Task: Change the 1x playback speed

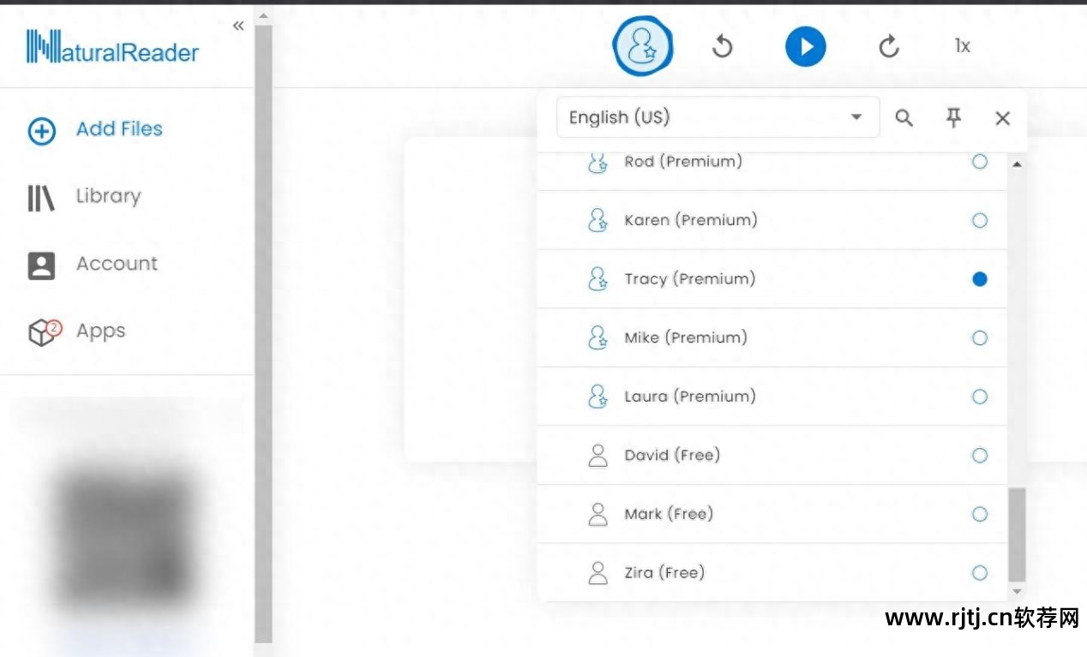Action: click(x=962, y=46)
